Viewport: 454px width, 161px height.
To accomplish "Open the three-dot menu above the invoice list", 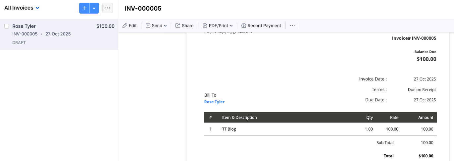I will 108,8.
